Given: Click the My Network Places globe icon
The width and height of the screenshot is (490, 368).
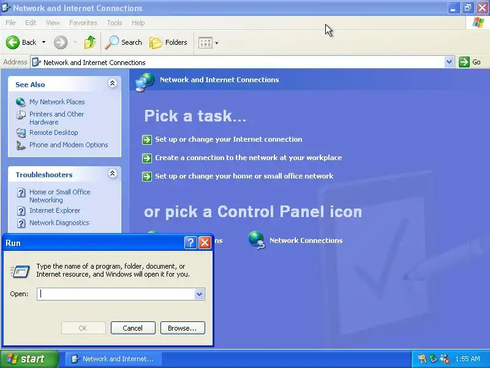Looking at the screenshot, I should pyautogui.click(x=21, y=102).
